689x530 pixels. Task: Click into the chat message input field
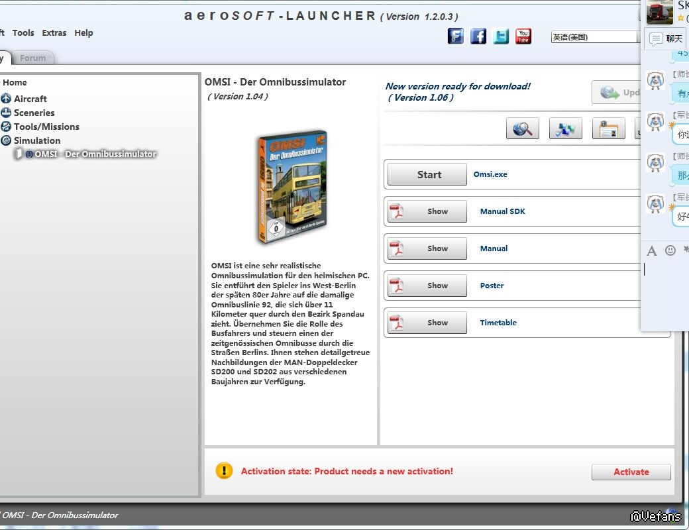coord(665,294)
